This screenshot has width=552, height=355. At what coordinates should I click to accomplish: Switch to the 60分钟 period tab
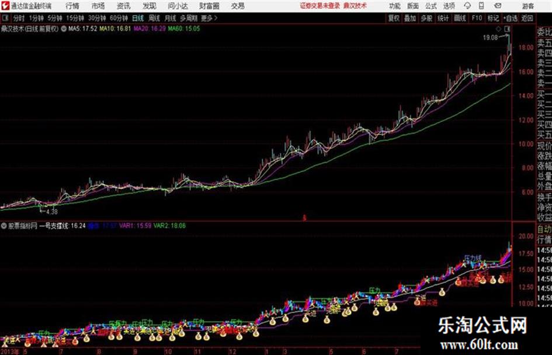119,18
